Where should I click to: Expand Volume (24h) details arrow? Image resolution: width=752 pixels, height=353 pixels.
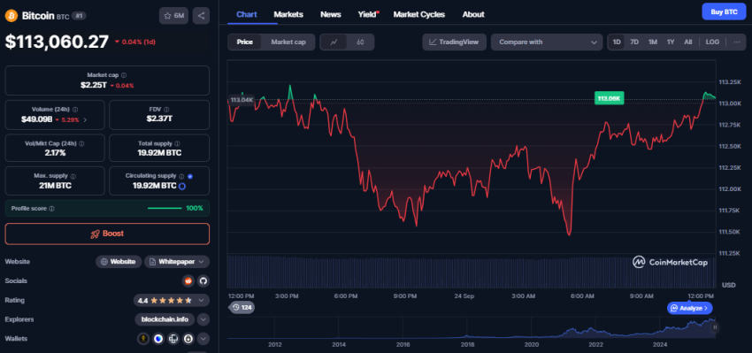85,119
